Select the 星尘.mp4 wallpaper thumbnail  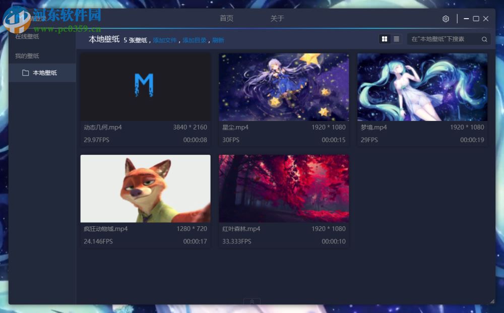click(284, 87)
